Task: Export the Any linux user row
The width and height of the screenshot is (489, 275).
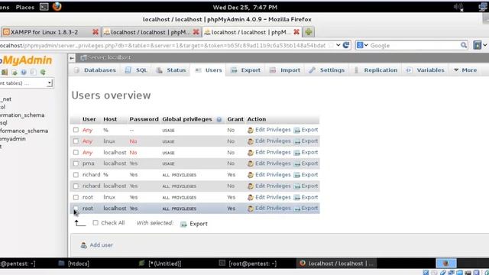Action: click(306, 141)
